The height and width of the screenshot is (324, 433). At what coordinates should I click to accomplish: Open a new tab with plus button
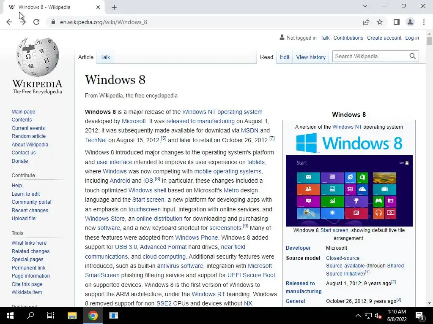(114, 7)
